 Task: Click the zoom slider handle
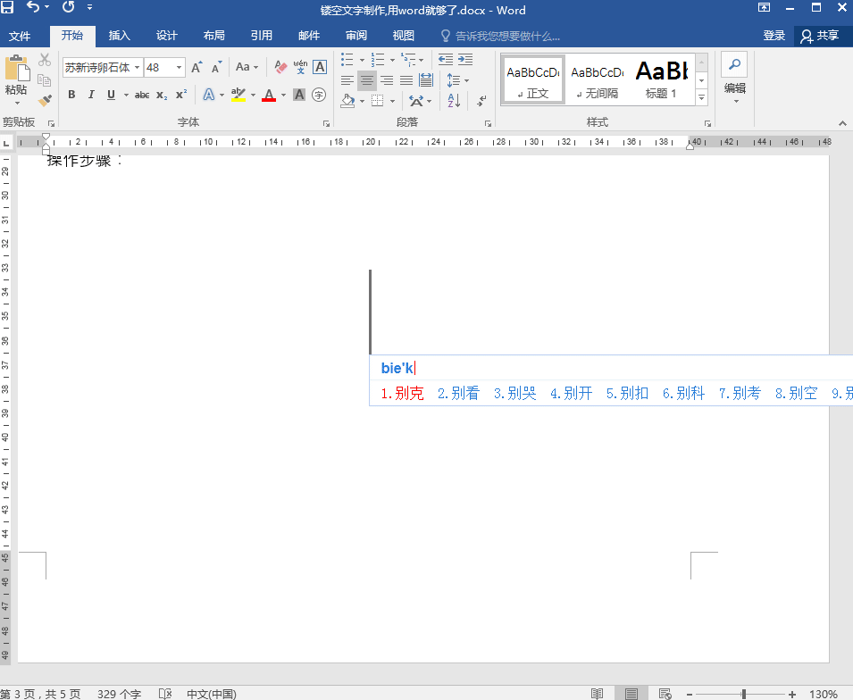tap(743, 694)
